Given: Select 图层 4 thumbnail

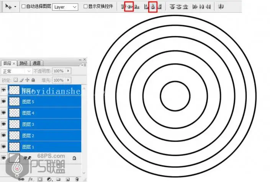Looking at the screenshot, I should [14, 113].
